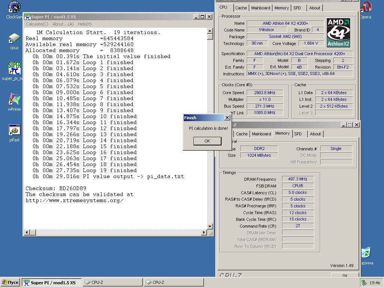Select About tab in upper CPU-Z window
Viewport: 384px width, 288px height.
pyautogui.click(x=315, y=8)
